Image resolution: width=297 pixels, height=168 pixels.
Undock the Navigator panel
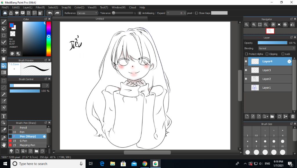point(291,19)
